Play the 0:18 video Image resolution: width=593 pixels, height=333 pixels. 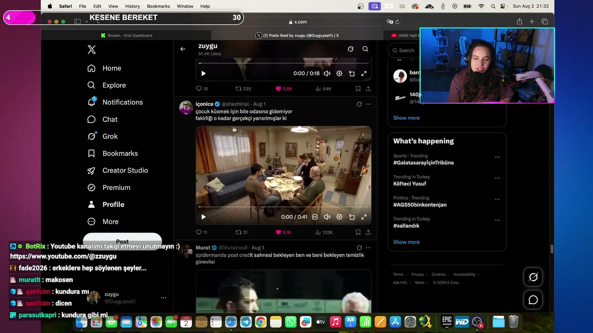[x=203, y=74]
